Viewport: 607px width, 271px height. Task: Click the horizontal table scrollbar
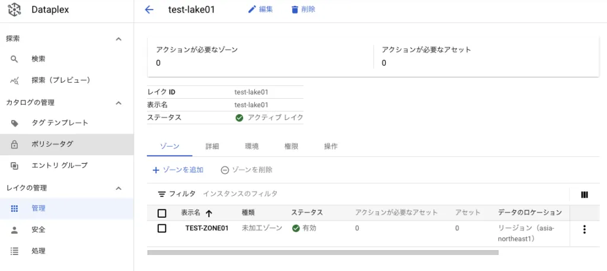(x=323, y=253)
